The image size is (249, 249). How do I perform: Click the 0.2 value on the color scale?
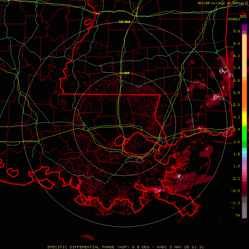tap(237, 178)
